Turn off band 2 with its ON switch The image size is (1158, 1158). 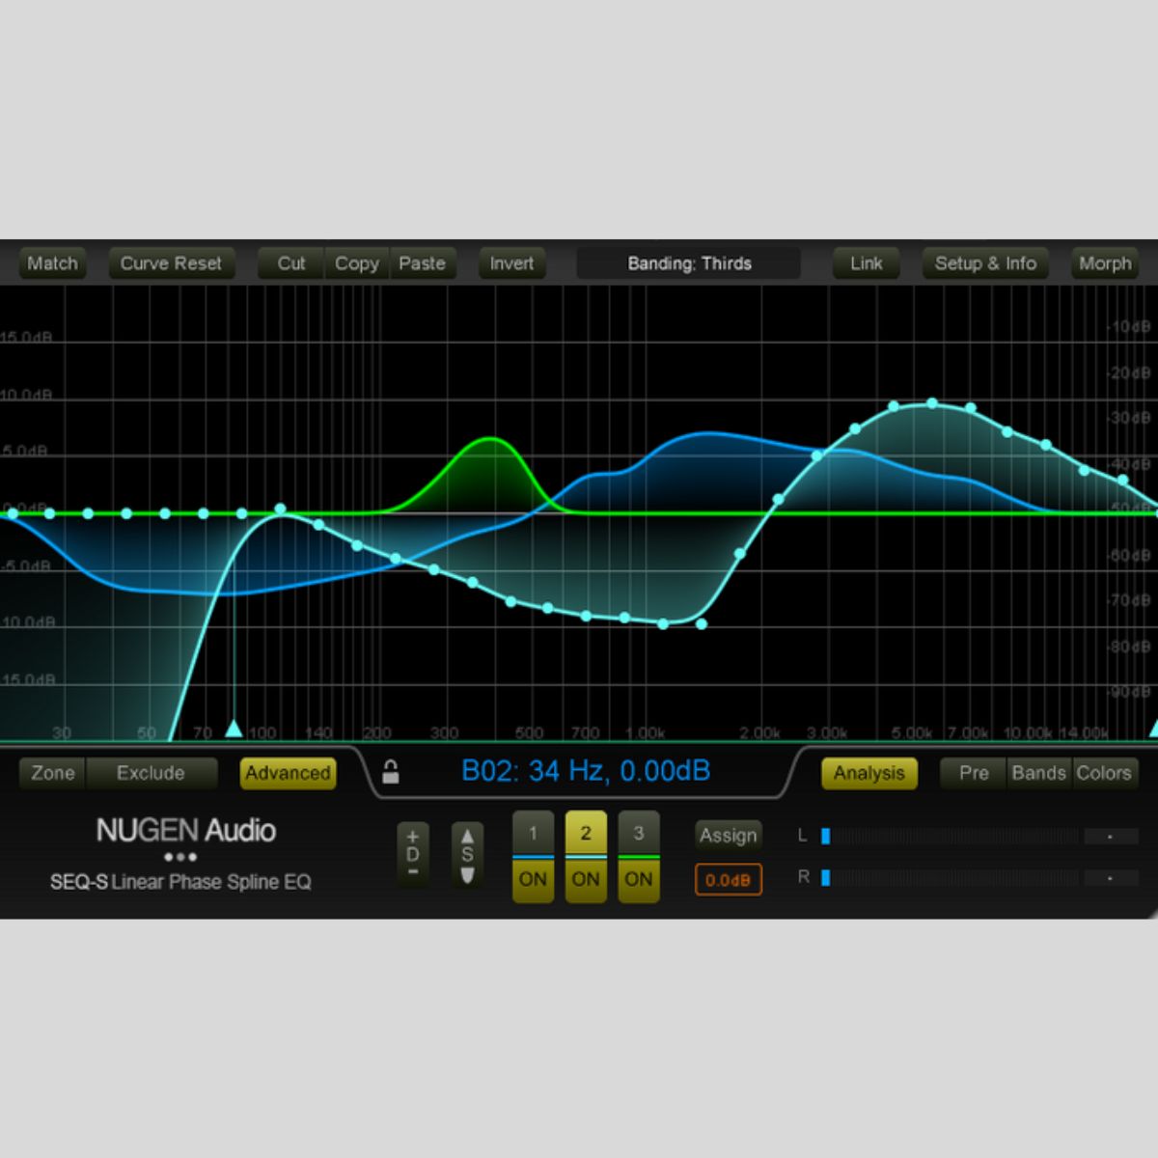tap(586, 879)
